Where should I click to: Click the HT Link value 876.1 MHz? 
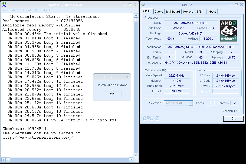tap(177, 91)
